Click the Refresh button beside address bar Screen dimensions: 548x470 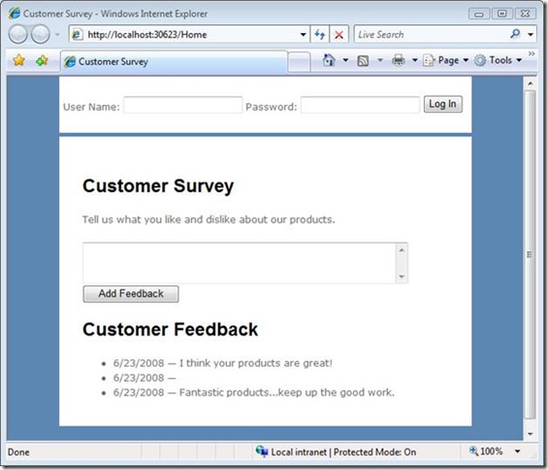(x=320, y=34)
